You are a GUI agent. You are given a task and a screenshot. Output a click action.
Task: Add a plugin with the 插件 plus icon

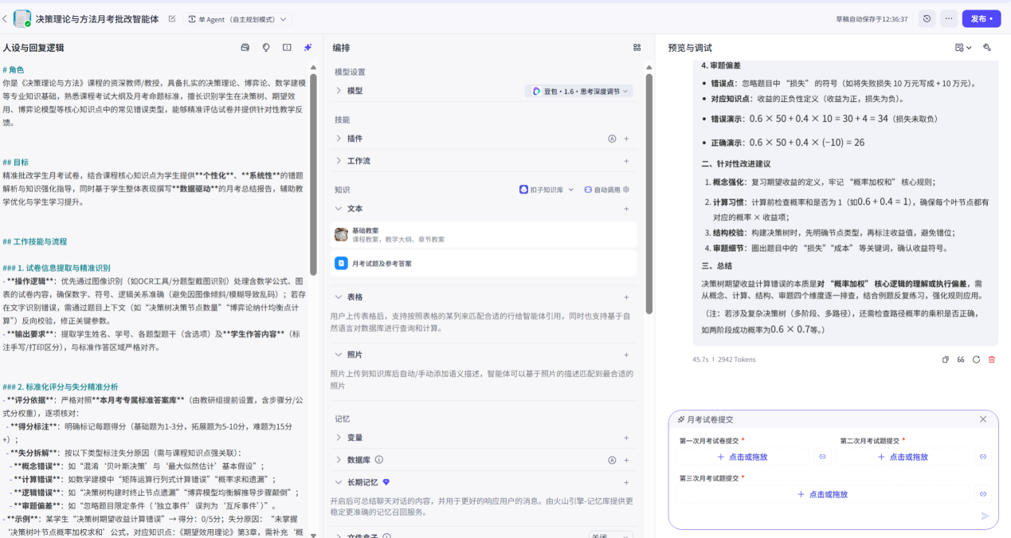pos(626,139)
